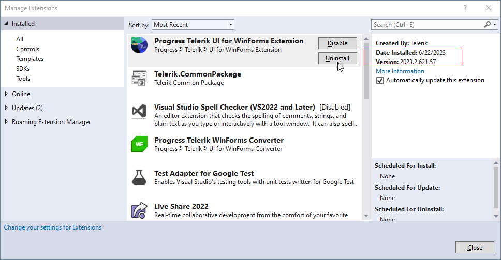
Task: Open the Sort by Most Recent dropdown
Action: 193,25
